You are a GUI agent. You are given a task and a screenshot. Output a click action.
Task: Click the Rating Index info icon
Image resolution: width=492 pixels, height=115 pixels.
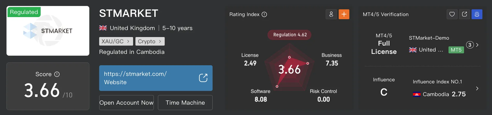(264, 15)
